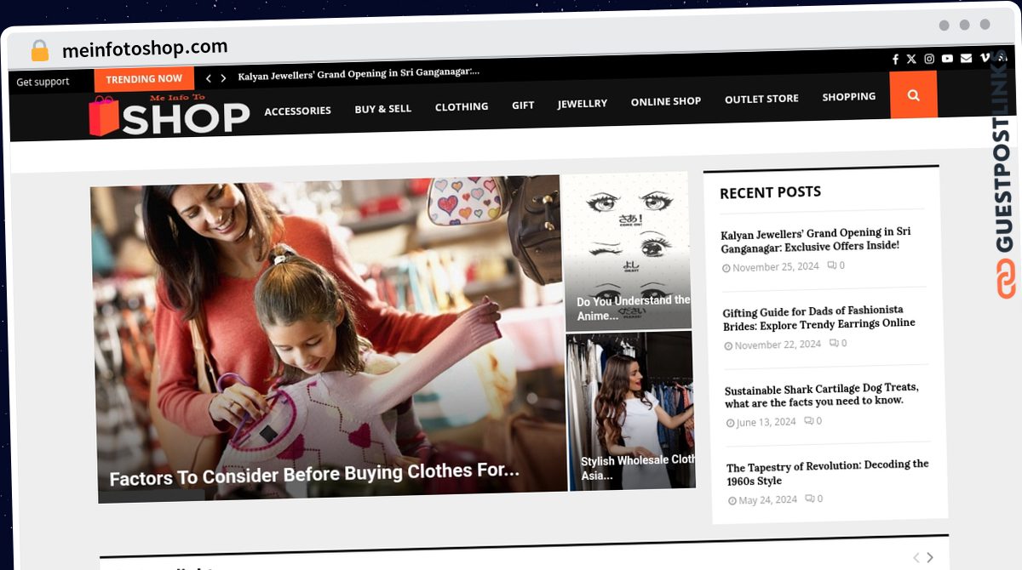
Task: Open the Vimeo social icon
Action: tap(985, 57)
